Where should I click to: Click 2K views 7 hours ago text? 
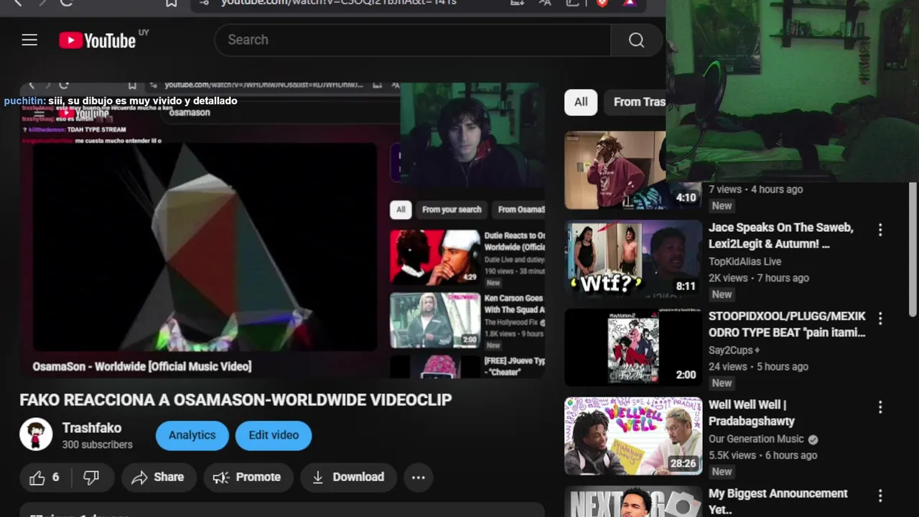pyautogui.click(x=759, y=278)
